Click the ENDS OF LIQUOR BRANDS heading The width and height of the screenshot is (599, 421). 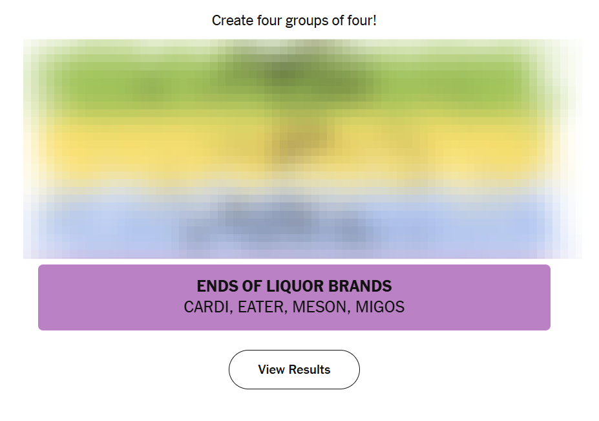tap(294, 286)
